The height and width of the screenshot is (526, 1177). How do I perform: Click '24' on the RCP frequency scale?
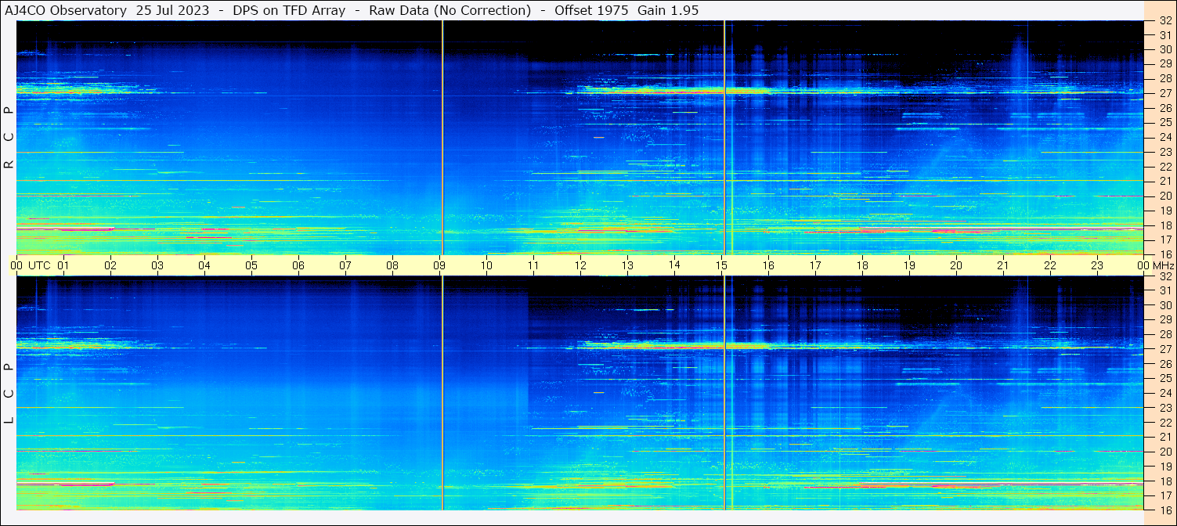pyautogui.click(x=1165, y=137)
